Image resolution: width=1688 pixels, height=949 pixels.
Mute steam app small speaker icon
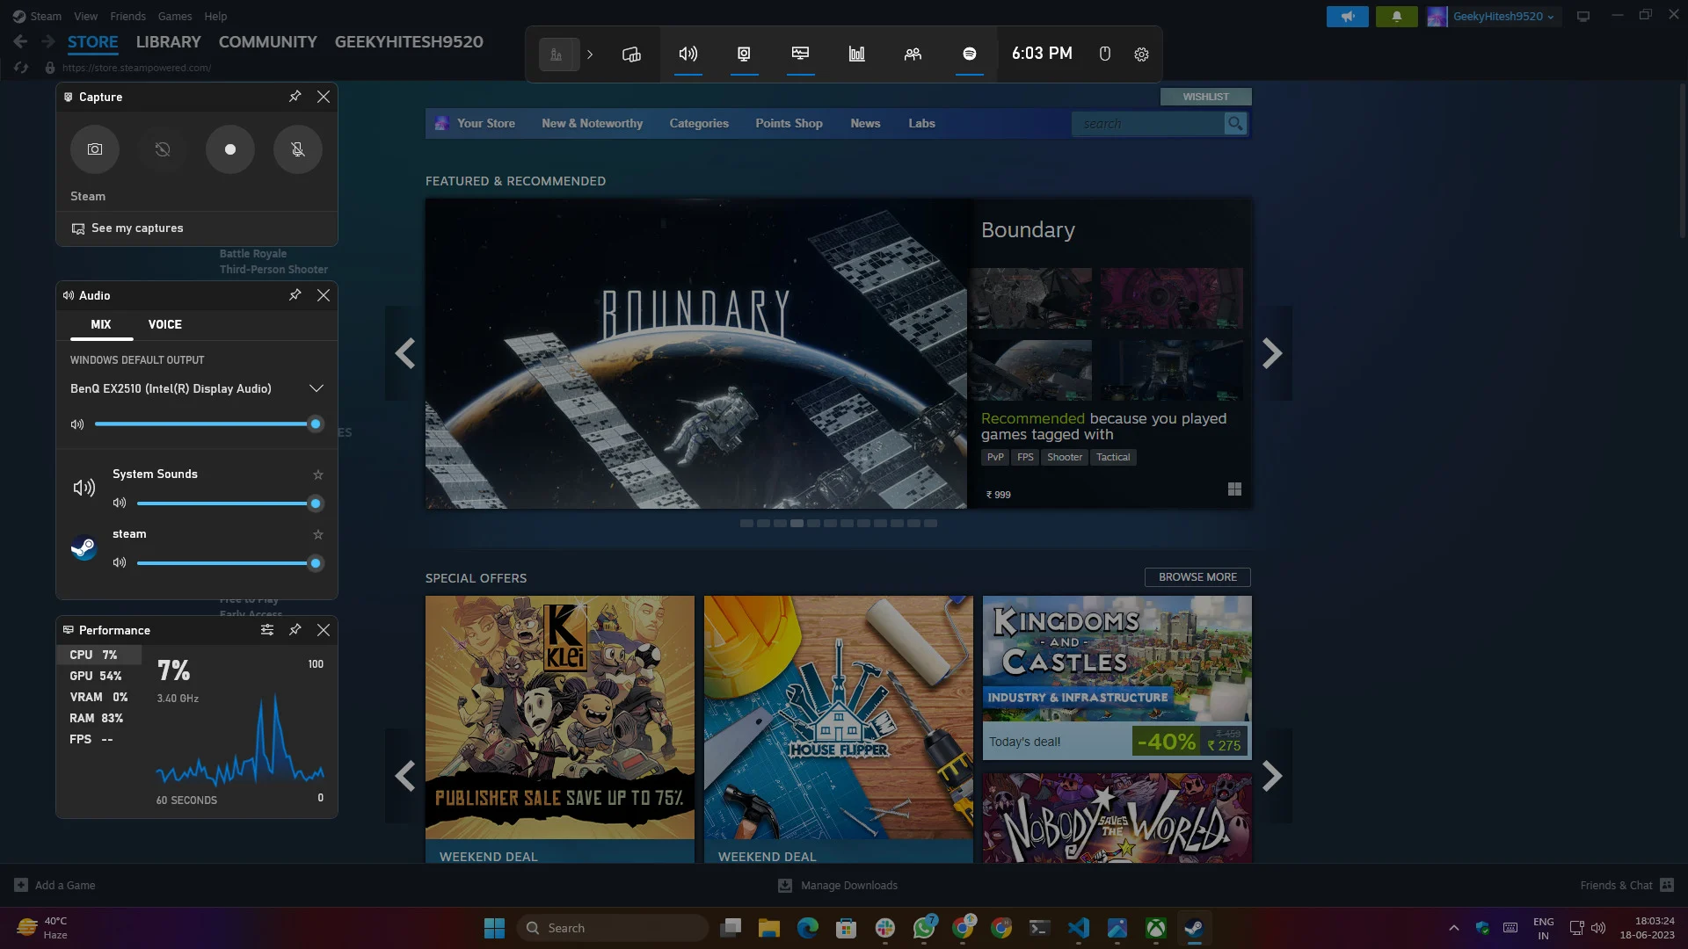pyautogui.click(x=120, y=563)
